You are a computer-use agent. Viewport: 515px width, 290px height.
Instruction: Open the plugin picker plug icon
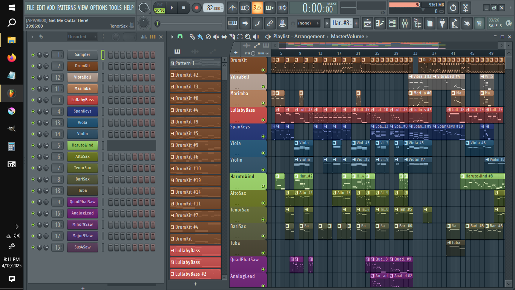[x=442, y=23]
